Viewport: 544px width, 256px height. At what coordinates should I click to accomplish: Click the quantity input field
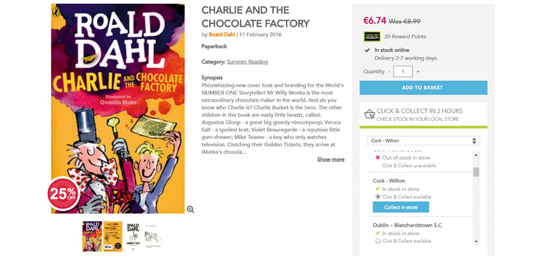403,72
